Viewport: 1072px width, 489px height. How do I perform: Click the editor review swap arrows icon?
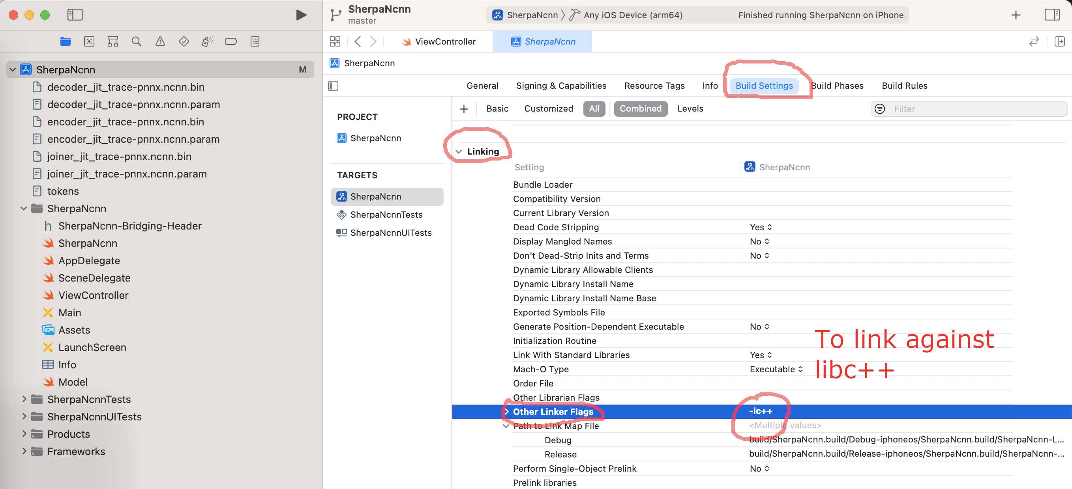point(1034,41)
